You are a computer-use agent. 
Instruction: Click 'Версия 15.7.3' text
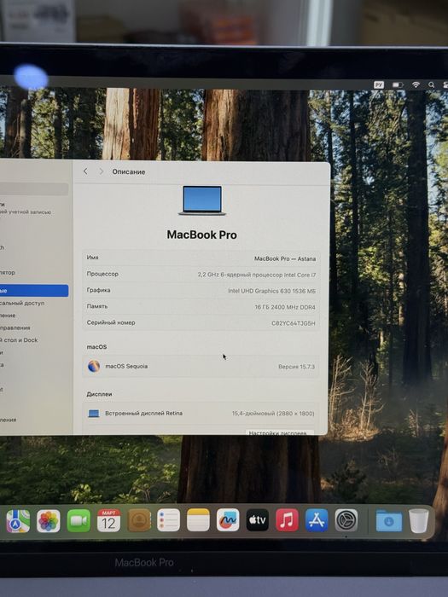296,367
